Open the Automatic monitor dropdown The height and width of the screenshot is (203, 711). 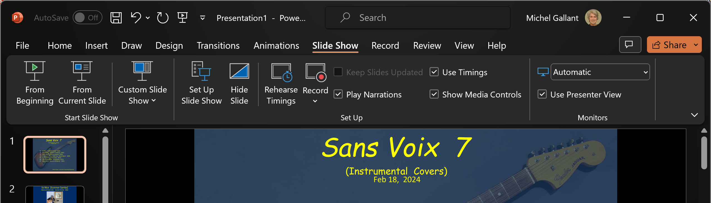[x=600, y=72]
